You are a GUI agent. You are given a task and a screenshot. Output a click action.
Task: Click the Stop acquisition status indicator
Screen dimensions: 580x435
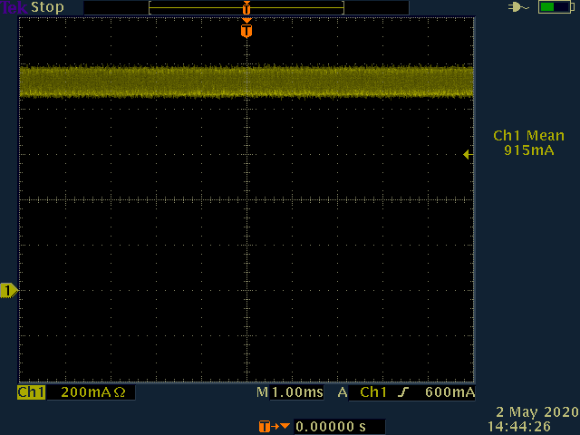click(x=48, y=7)
